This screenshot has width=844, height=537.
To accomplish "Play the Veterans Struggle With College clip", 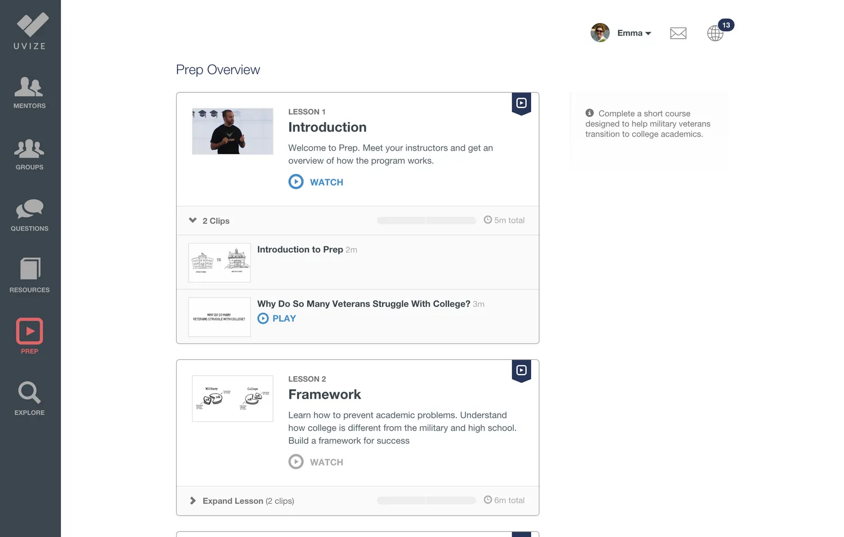I will click(277, 318).
